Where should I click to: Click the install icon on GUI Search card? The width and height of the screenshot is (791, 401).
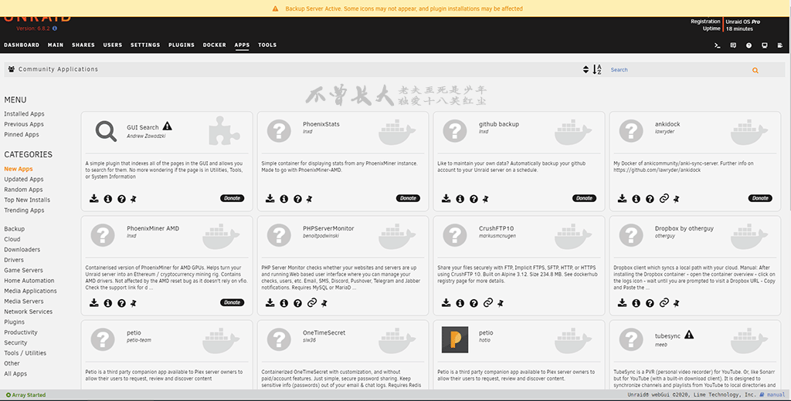pos(93,199)
